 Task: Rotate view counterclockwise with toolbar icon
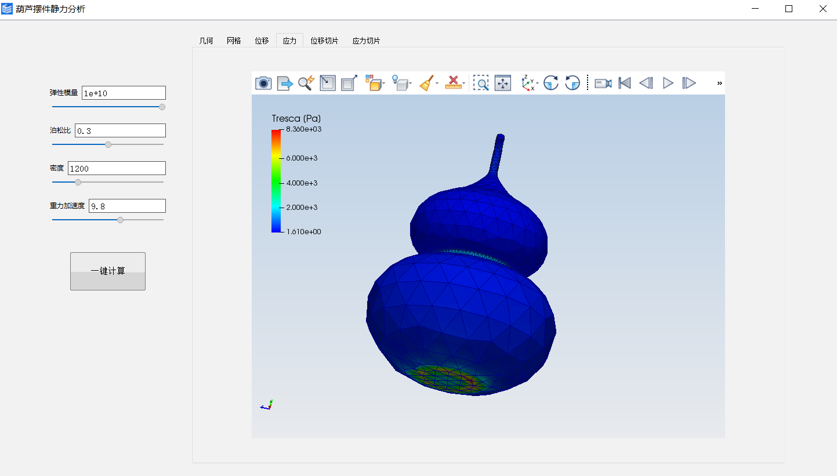pyautogui.click(x=573, y=83)
